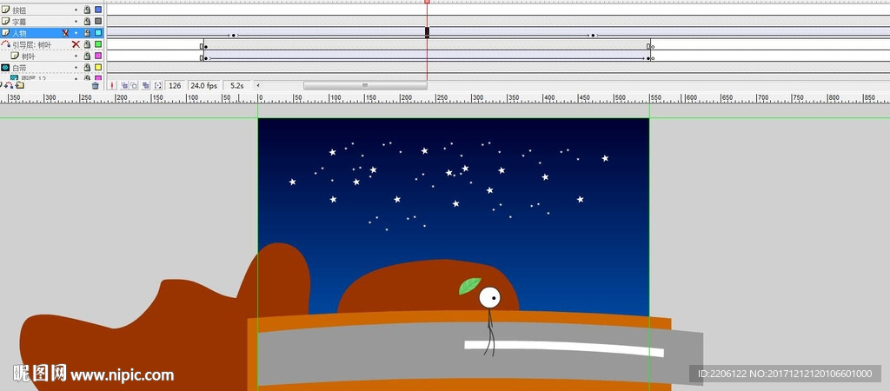890x391 pixels.
Task: Enable onion skin
Action: coord(124,85)
